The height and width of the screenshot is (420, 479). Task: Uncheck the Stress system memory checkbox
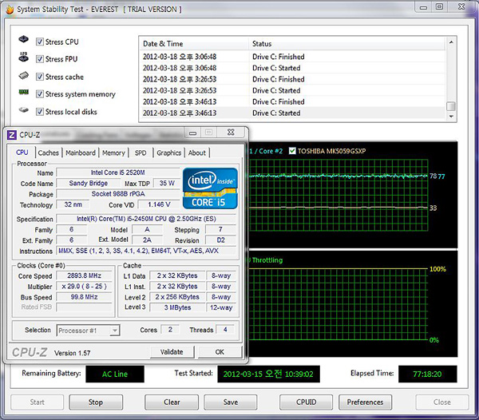pyautogui.click(x=40, y=93)
